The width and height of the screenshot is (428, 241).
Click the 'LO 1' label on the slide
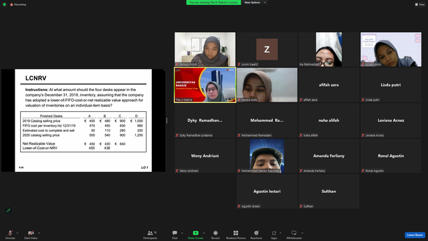pyautogui.click(x=144, y=167)
